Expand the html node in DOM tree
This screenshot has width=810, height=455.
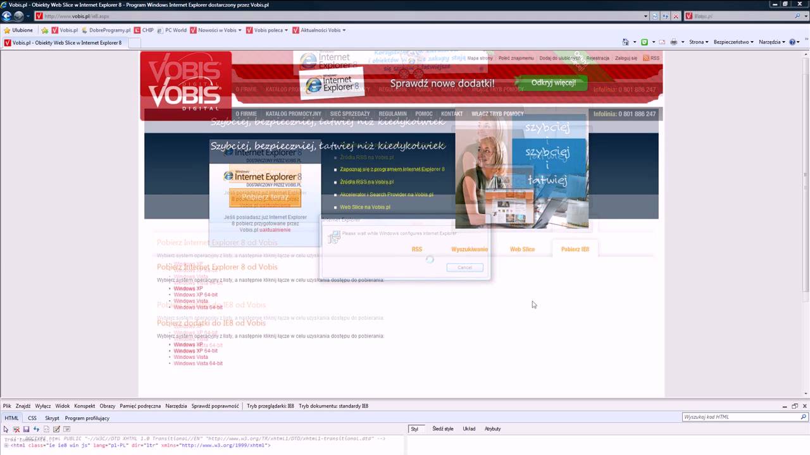(6, 446)
